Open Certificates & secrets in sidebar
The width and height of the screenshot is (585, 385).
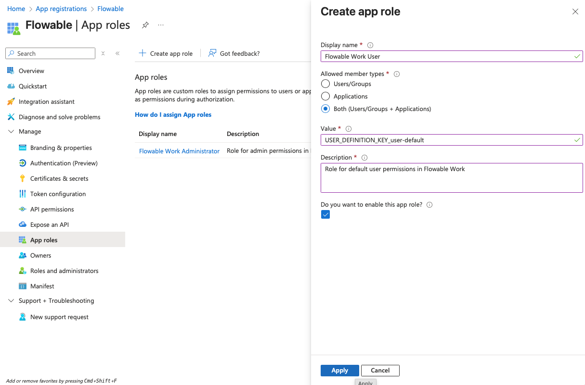point(59,178)
